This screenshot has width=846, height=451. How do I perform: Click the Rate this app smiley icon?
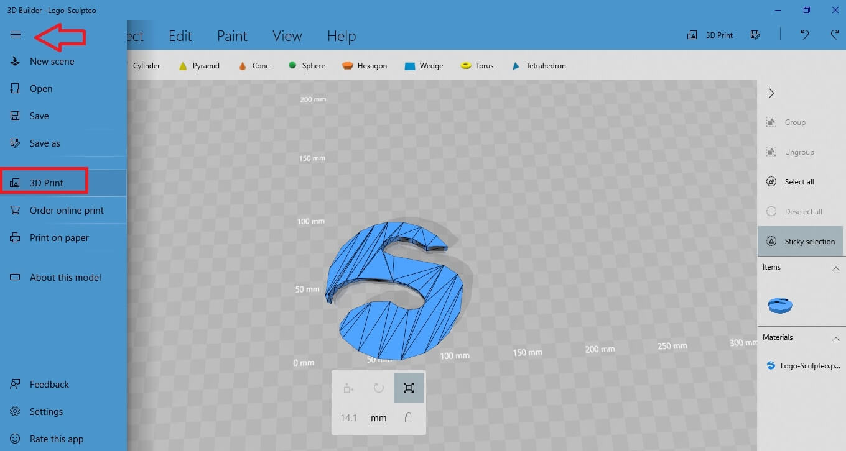(16, 439)
